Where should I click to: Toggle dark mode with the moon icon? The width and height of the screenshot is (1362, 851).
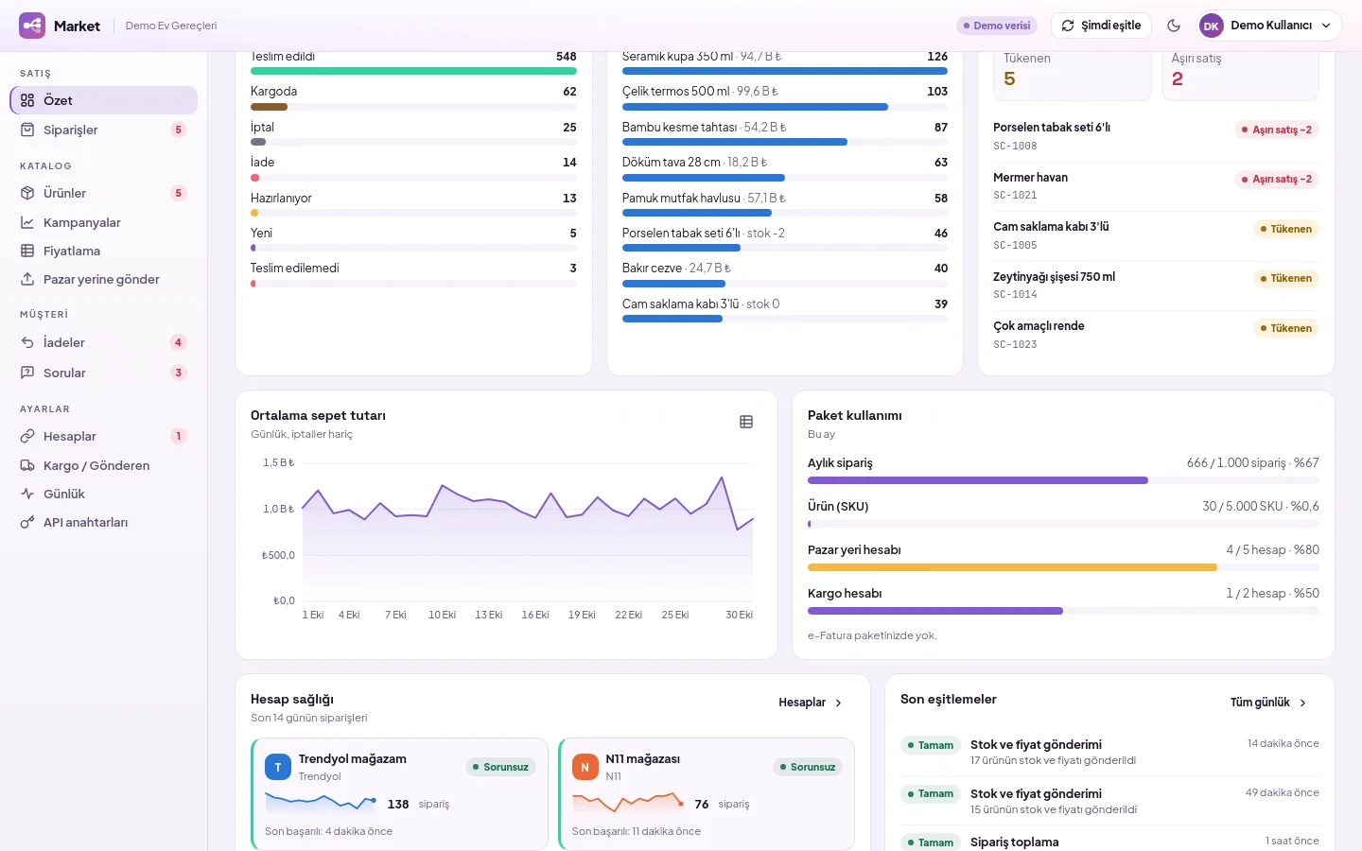click(x=1174, y=26)
